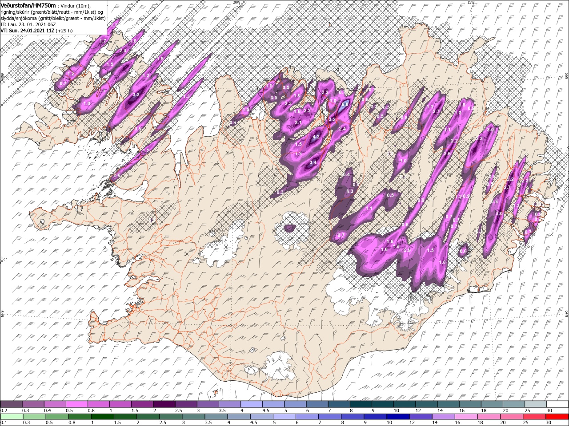This screenshot has width=569, height=426.
Task: Click the top legend swatch between 1 and 1.5
Action: point(120,404)
